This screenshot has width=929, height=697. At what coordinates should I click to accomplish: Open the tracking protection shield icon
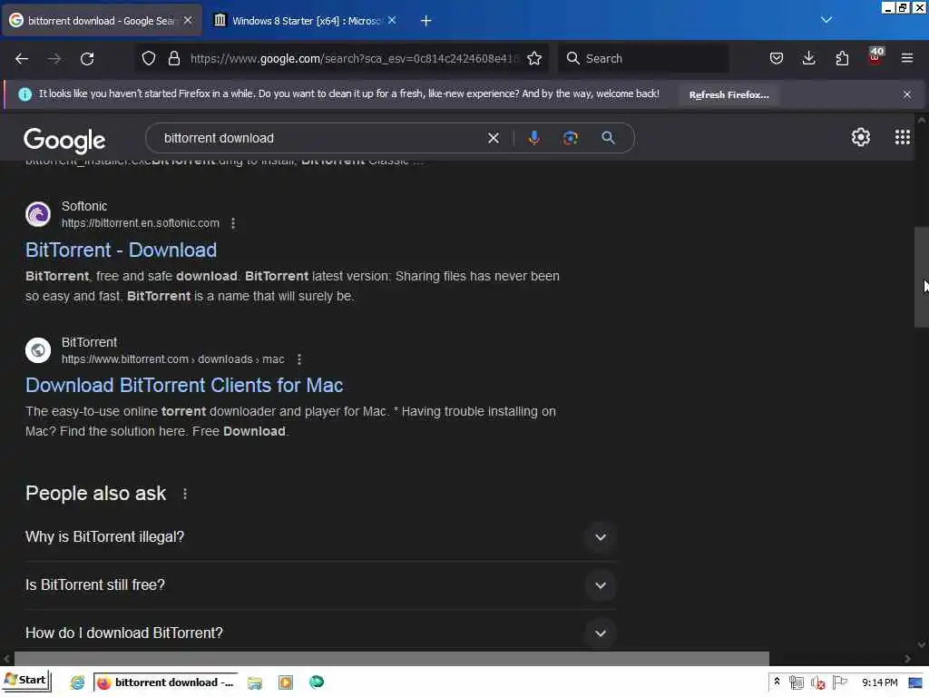(149, 58)
